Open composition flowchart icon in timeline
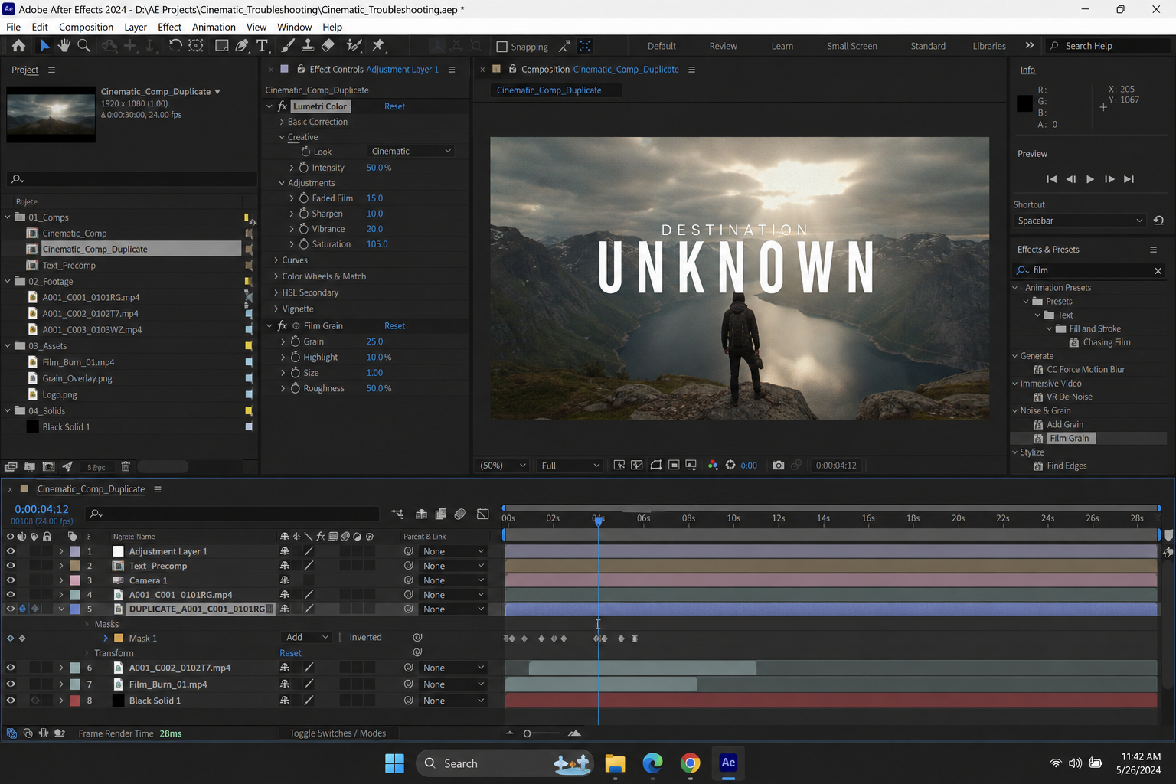The width and height of the screenshot is (1176, 784). pos(397,514)
